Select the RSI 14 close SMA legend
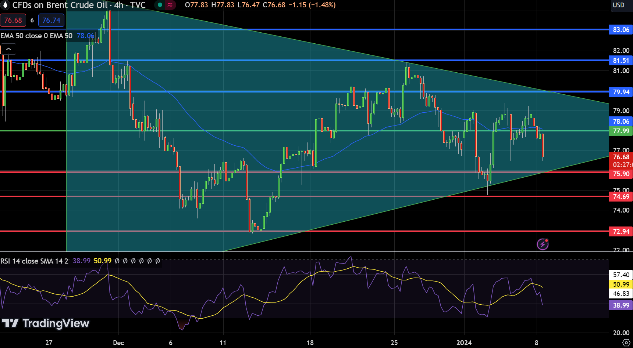This screenshot has height=348, width=633. 34,261
